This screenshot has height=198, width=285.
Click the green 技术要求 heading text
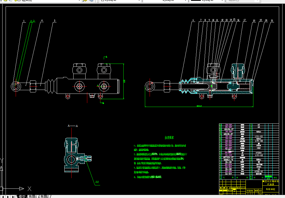pyautogui.click(x=169, y=138)
